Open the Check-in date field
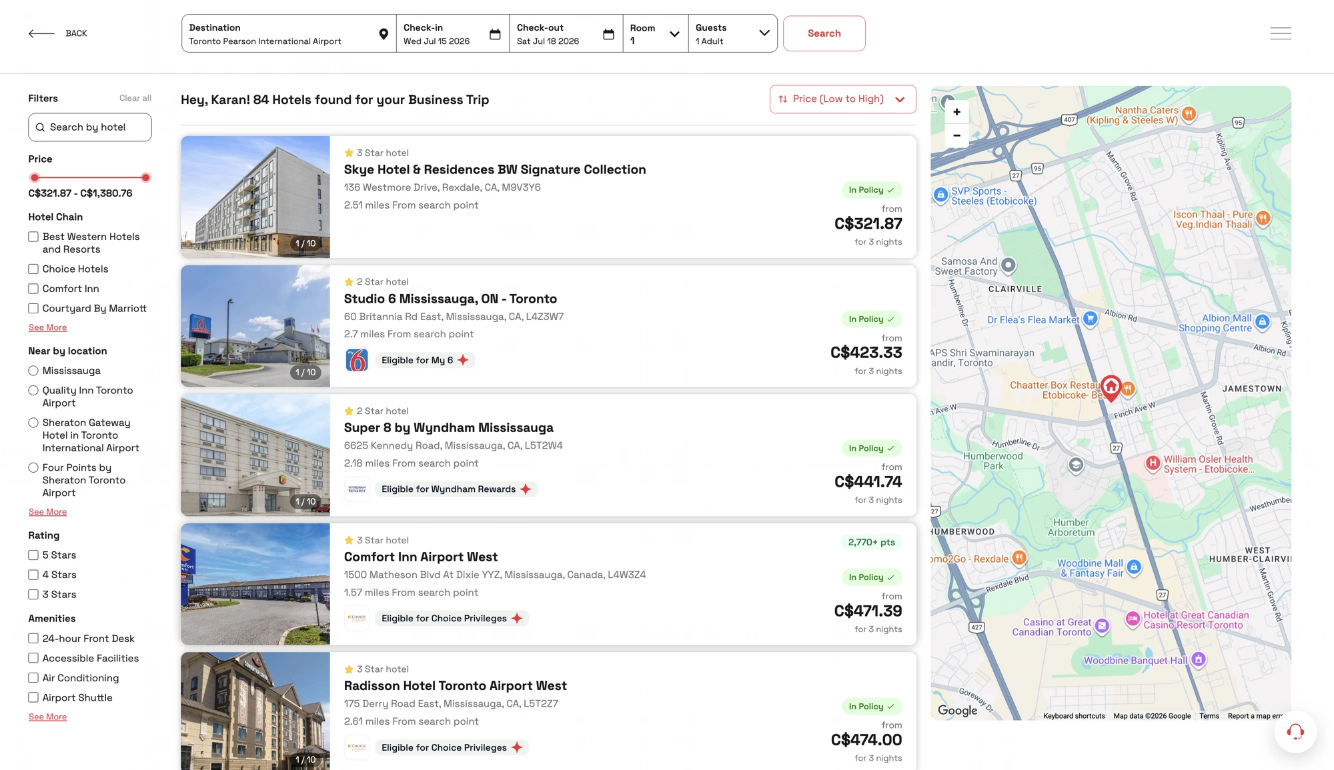 click(453, 33)
